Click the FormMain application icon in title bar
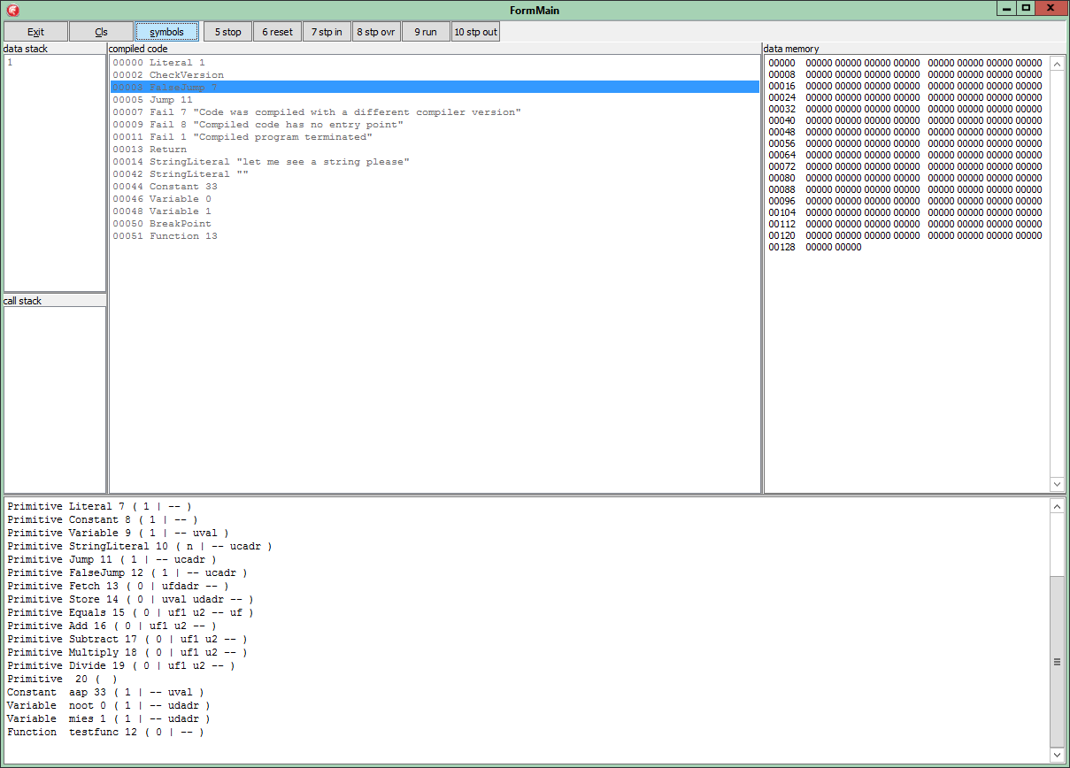The height and width of the screenshot is (768, 1070). (x=12, y=10)
